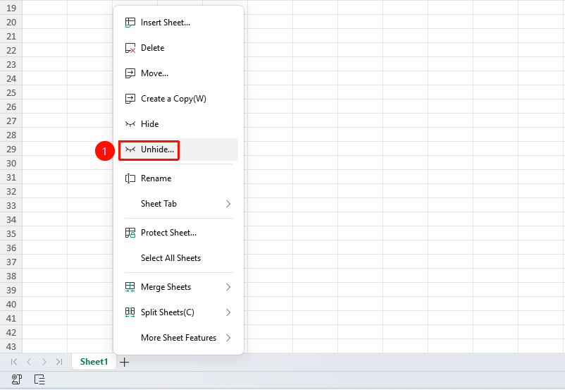Add a new sheet with plus button
The image size is (565, 390).
(x=124, y=362)
